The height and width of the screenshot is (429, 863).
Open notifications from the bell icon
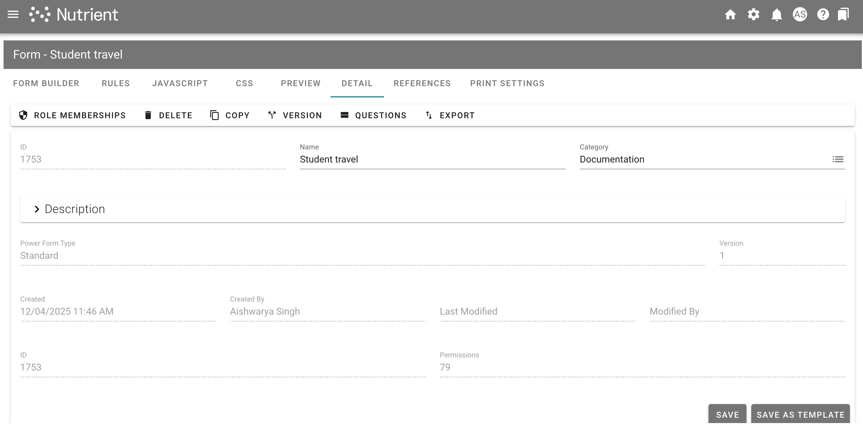[777, 15]
